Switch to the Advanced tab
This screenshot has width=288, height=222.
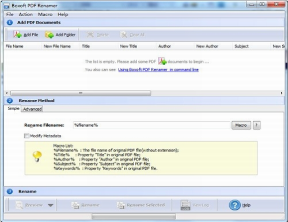pyautogui.click(x=32, y=109)
